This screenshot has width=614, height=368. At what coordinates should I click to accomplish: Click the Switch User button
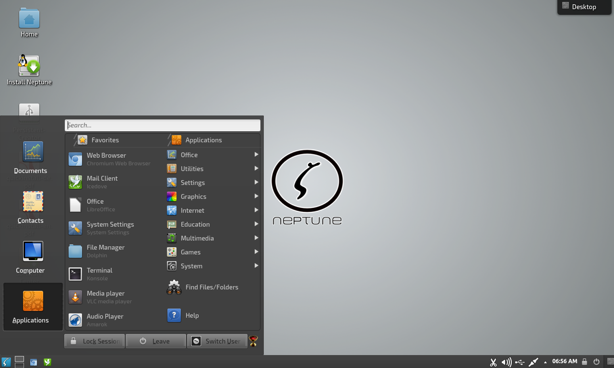[x=217, y=341]
